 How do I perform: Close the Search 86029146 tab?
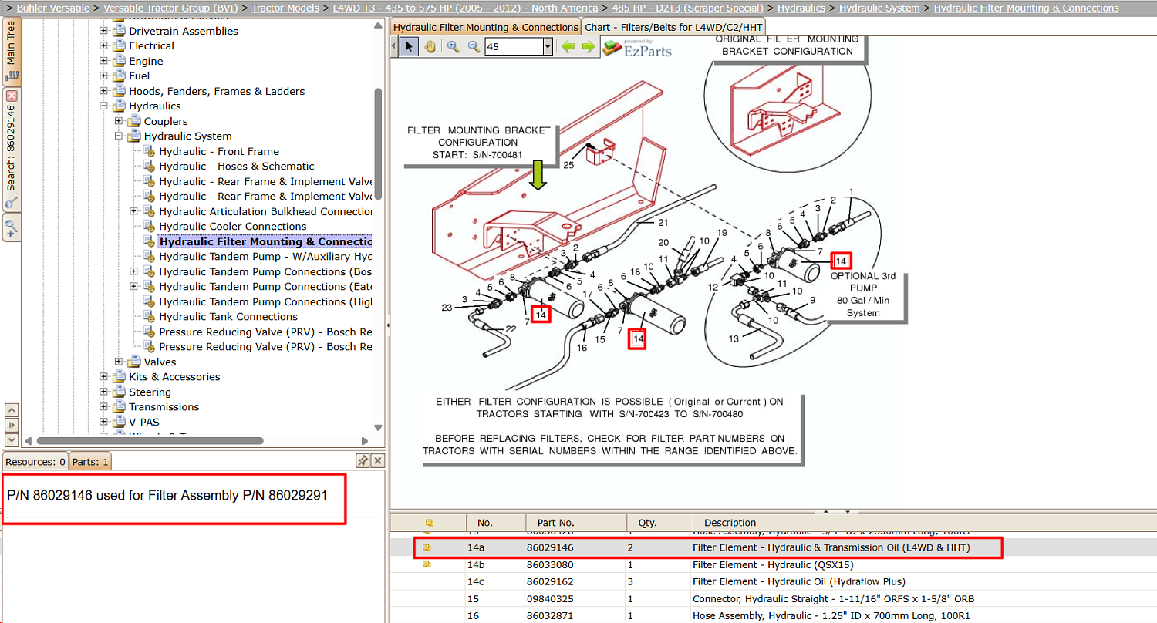click(12, 96)
